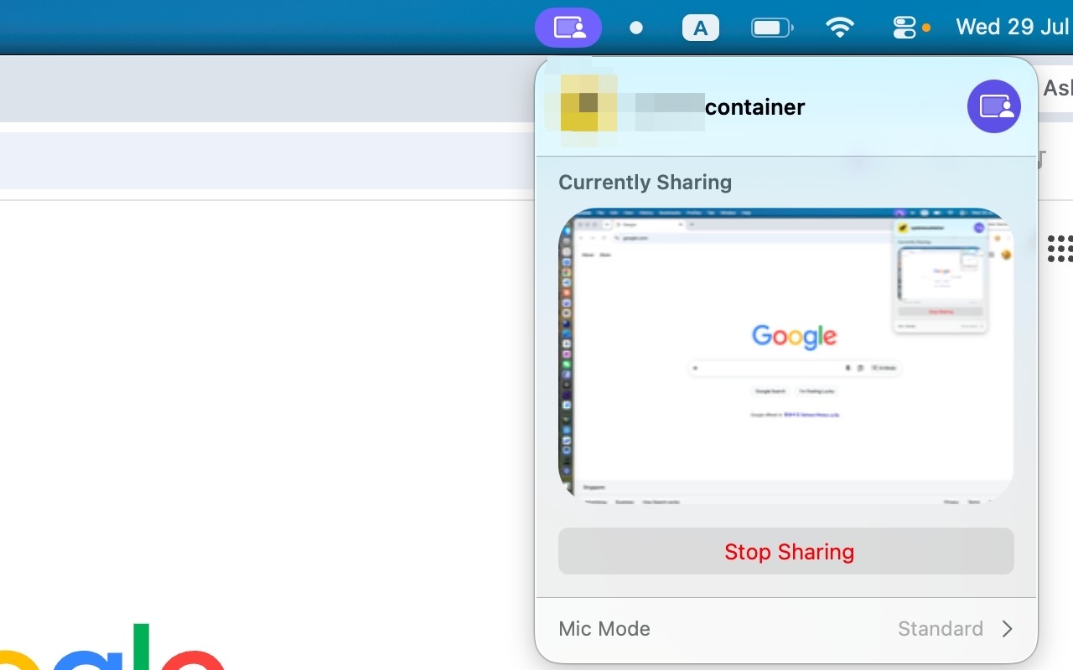This screenshot has height=670, width=1073.
Task: Expand Mic Mode with the chevron arrow
Action: point(1008,629)
